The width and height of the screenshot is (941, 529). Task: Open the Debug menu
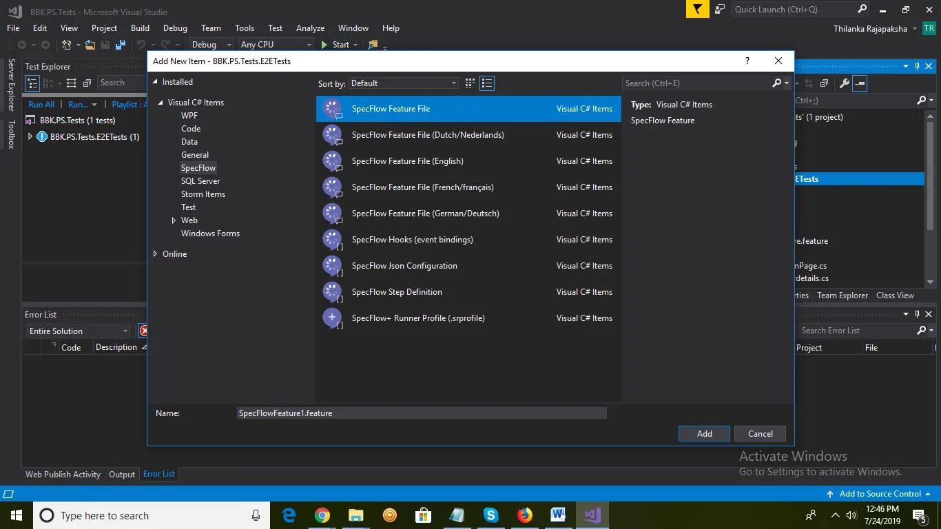(175, 28)
